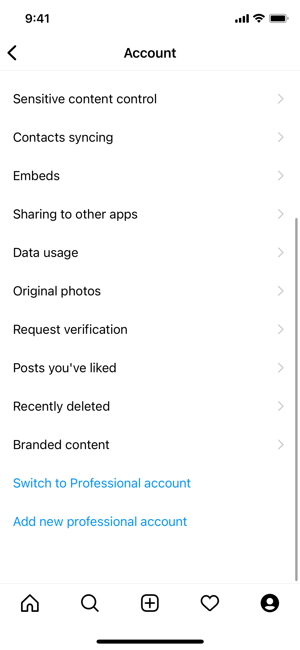
Task: Open the Data usage settings
Action: 46,253
